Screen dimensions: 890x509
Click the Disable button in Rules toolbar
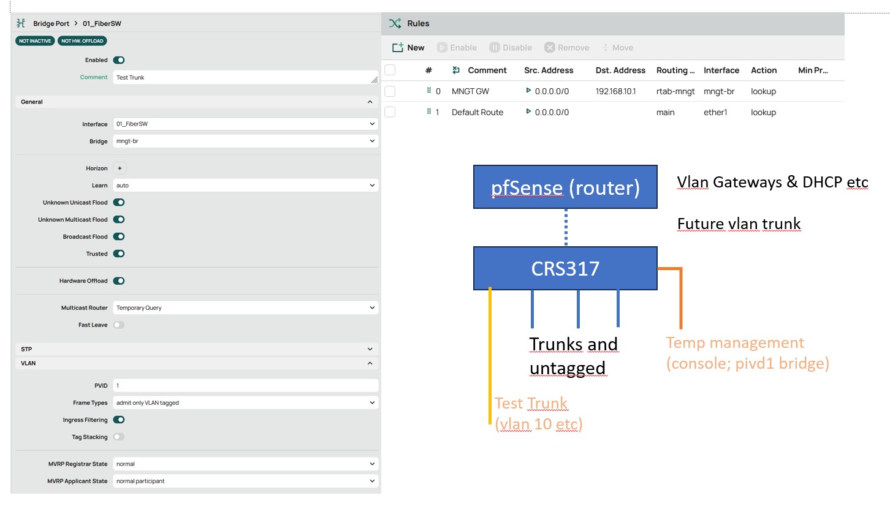pos(511,47)
